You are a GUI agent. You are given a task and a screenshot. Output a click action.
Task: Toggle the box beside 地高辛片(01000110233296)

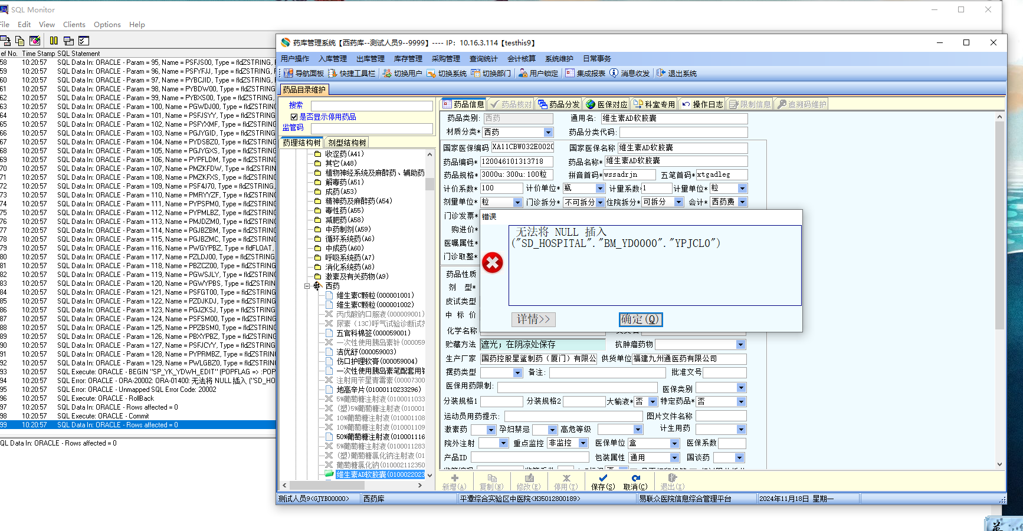329,390
